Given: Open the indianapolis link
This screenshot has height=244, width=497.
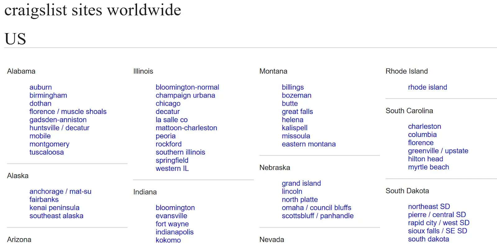Looking at the screenshot, I should (175, 232).
